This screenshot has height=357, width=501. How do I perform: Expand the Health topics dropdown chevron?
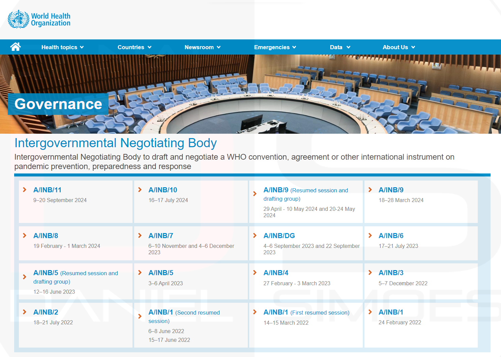click(82, 47)
